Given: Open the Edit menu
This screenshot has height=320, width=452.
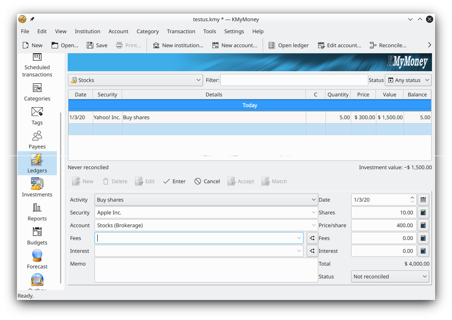Looking at the screenshot, I should [x=42, y=31].
